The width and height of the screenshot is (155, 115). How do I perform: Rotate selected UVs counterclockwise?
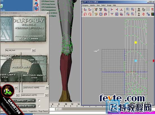(85, 14)
